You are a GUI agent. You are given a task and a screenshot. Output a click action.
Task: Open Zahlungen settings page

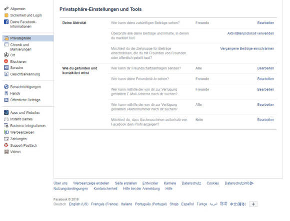point(18,139)
